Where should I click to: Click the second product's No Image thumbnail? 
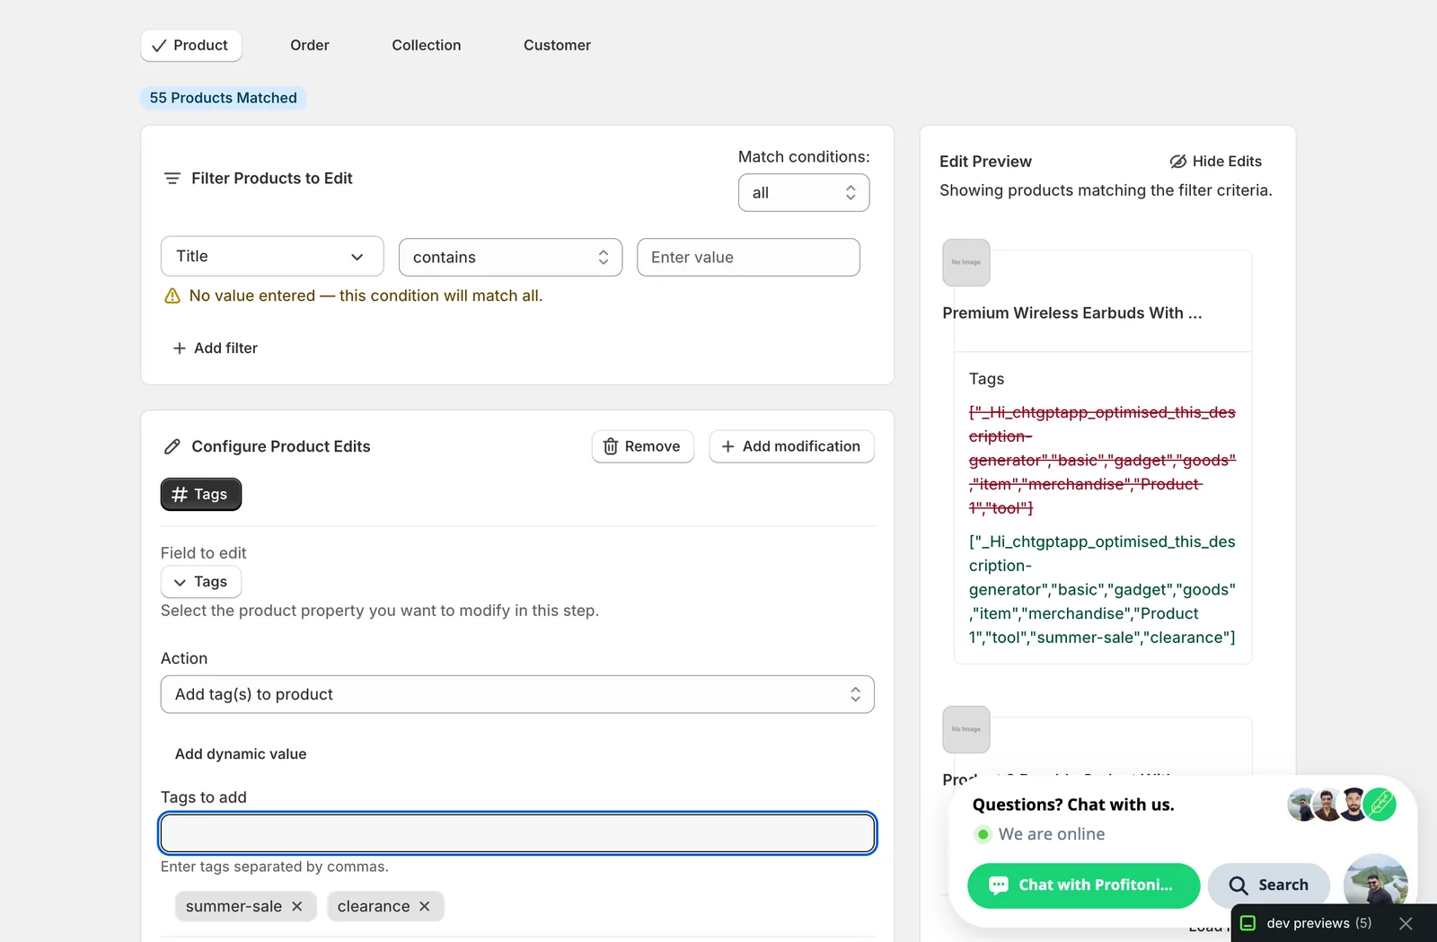coord(966,729)
